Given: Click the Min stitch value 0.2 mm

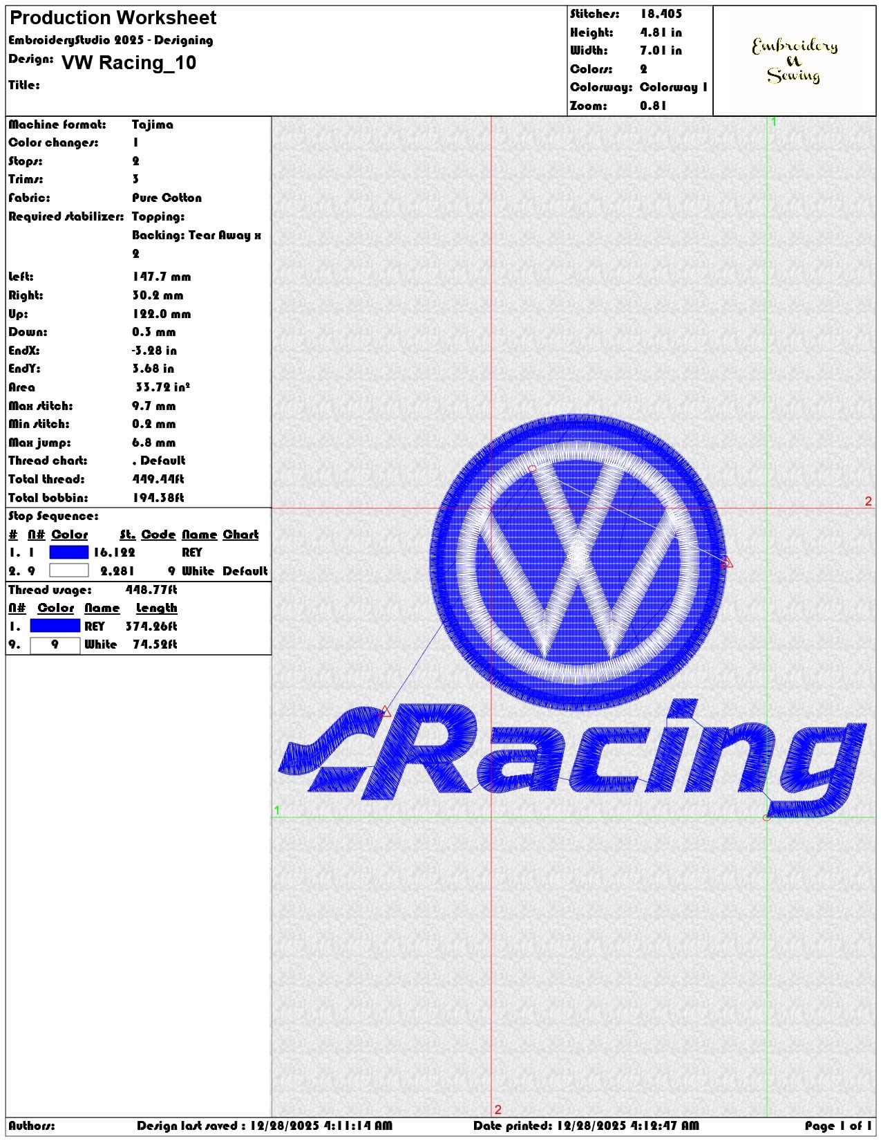Looking at the screenshot, I should tap(154, 424).
